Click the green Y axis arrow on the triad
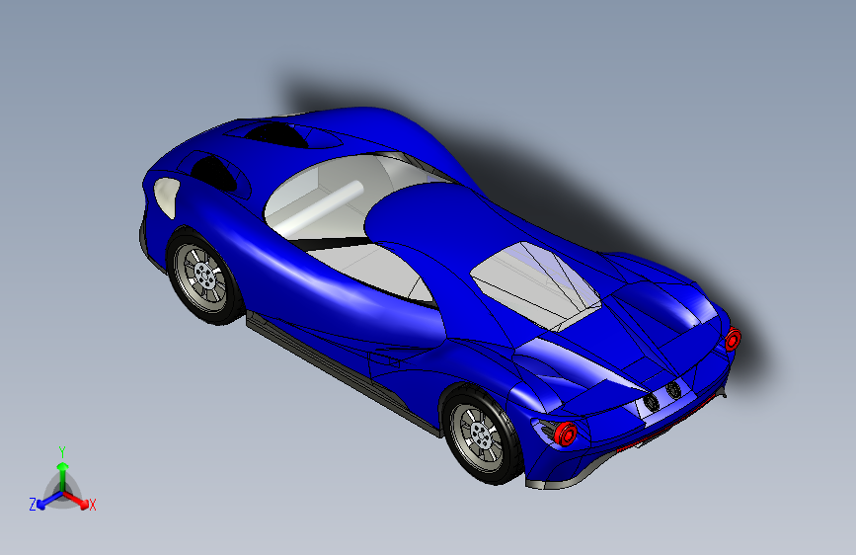 tap(63, 476)
